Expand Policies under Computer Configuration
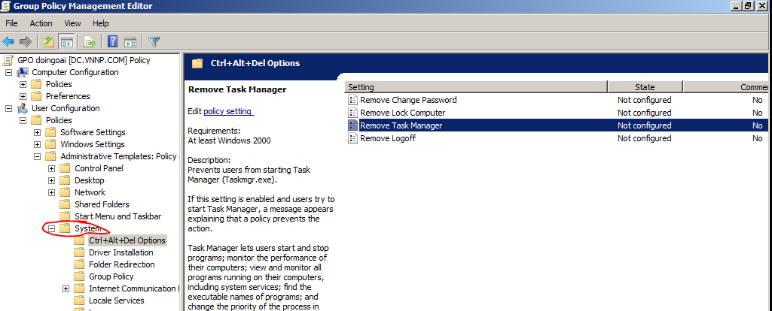772x311 pixels. (23, 84)
